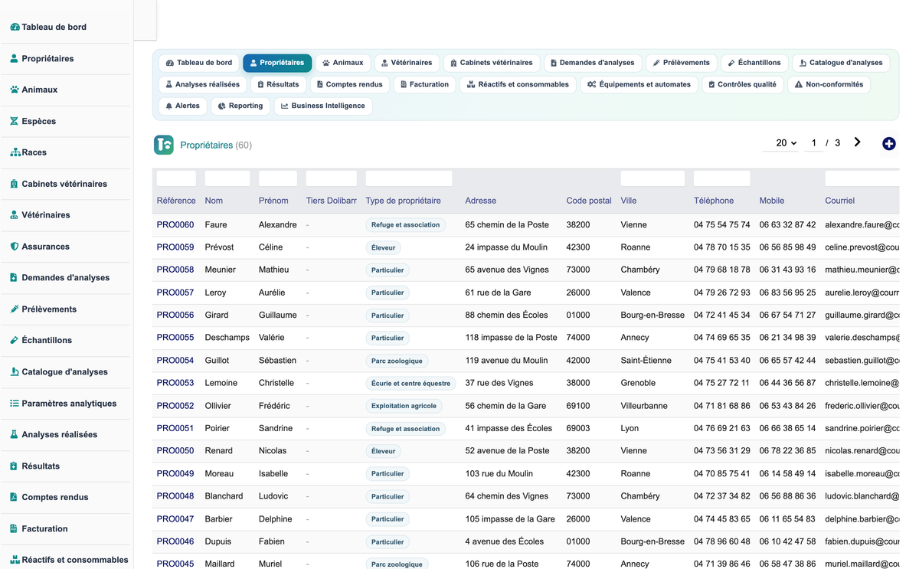The height and width of the screenshot is (569, 919).
Task: Click the Demandes d'analyses file icon in sidebar
Action: pos(15,277)
